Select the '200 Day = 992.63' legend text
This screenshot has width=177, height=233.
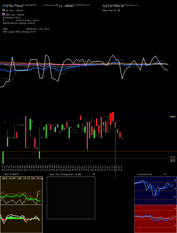click(x=15, y=15)
